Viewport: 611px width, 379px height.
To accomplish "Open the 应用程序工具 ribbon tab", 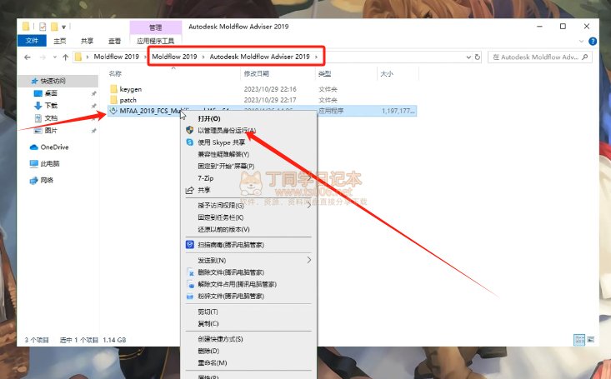I will pos(156,41).
